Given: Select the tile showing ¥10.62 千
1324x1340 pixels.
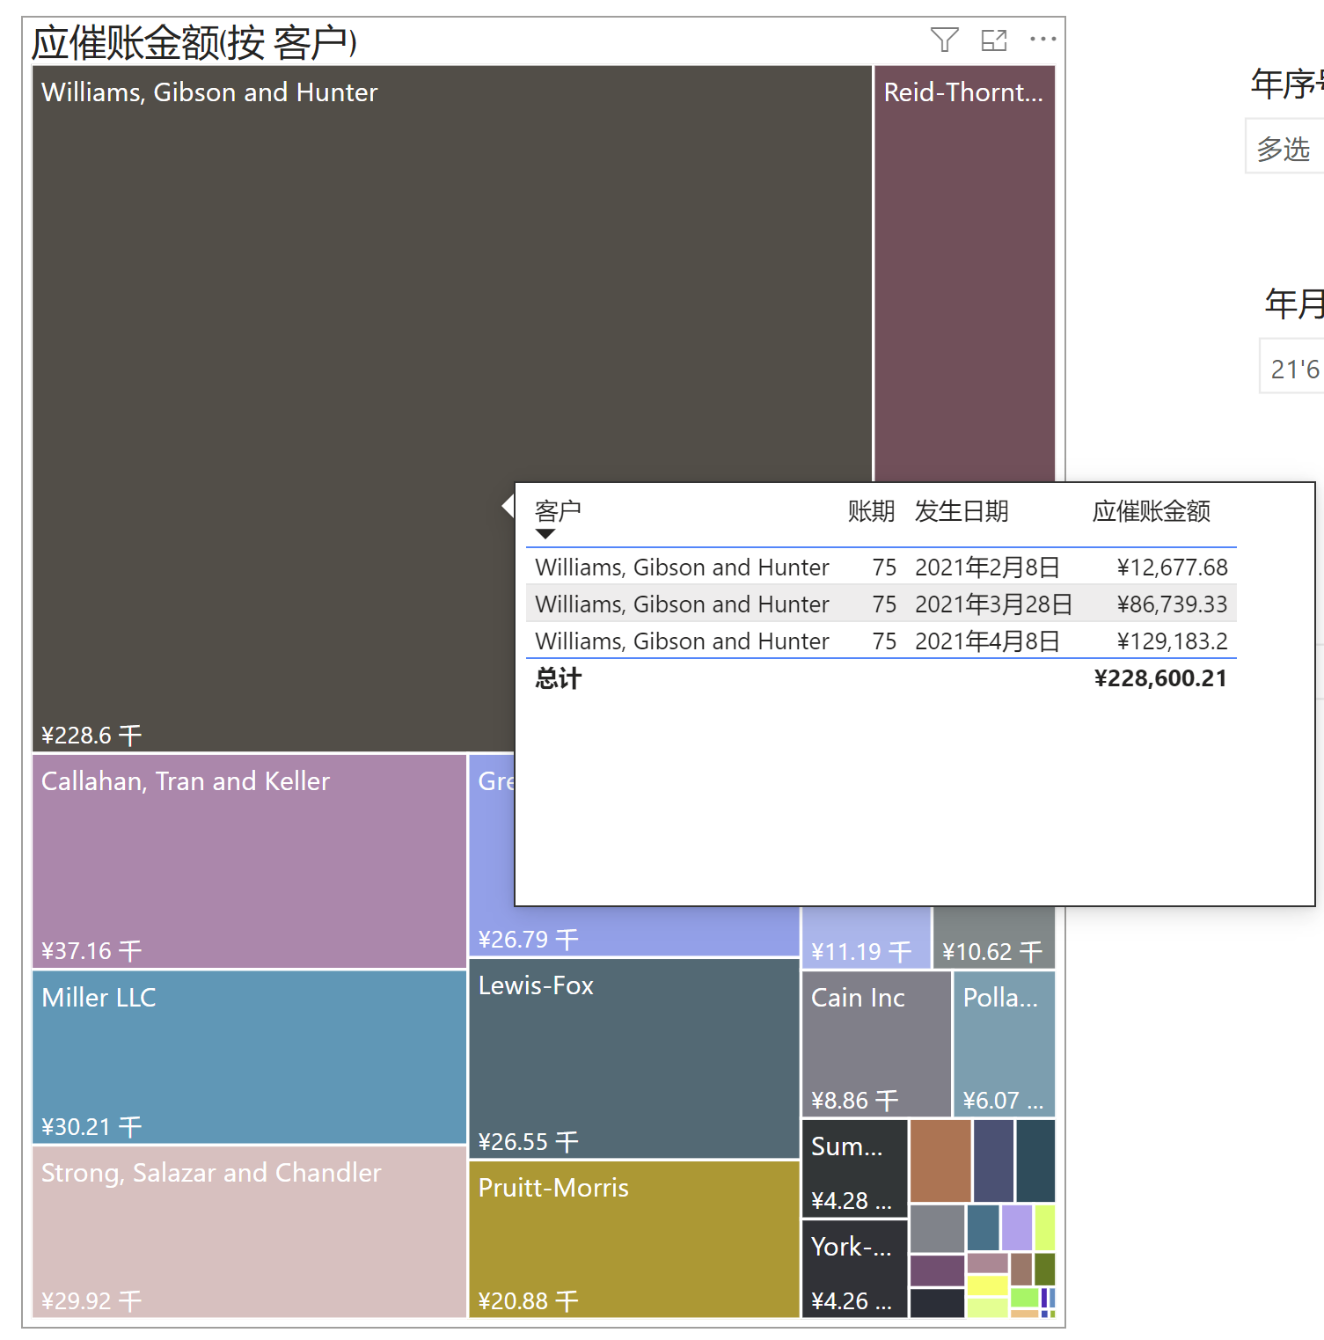Looking at the screenshot, I should click(994, 938).
